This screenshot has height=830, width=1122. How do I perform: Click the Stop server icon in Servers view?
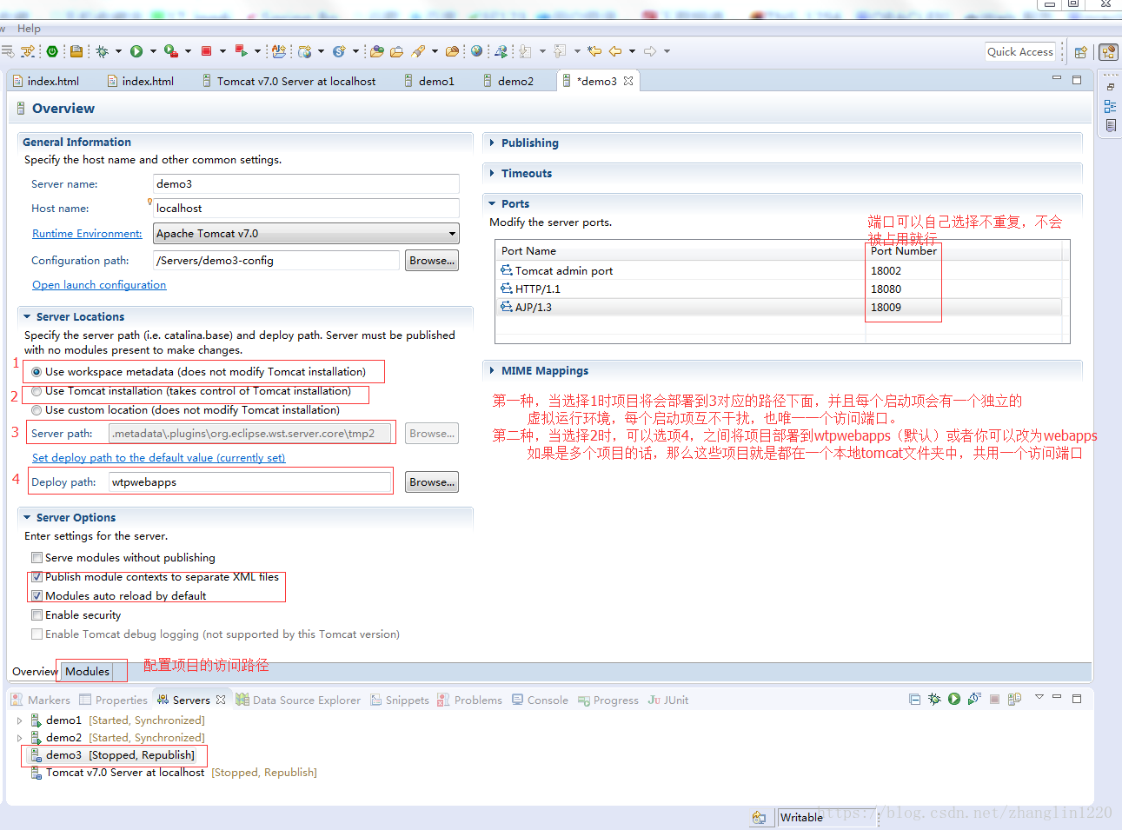pyautogui.click(x=994, y=699)
